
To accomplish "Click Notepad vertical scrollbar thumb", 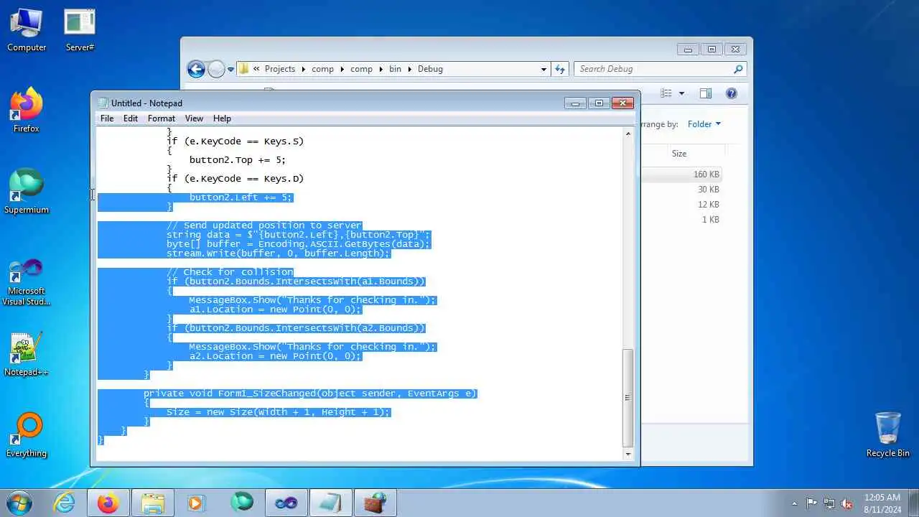I will (628, 397).
